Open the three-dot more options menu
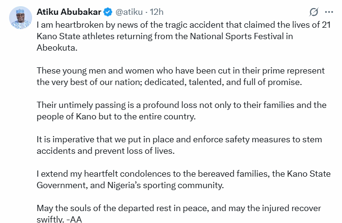Image resolution: width=342 pixels, height=223 pixels. click(329, 11)
